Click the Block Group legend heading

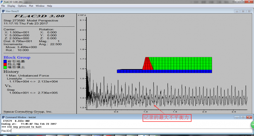[17, 57]
